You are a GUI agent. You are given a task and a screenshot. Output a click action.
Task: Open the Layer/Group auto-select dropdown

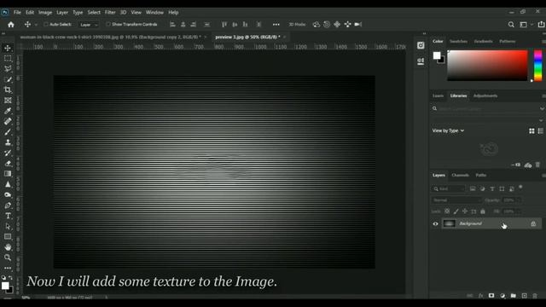tap(89, 25)
